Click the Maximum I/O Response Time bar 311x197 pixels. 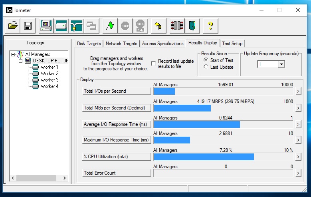pyautogui.click(x=223, y=140)
